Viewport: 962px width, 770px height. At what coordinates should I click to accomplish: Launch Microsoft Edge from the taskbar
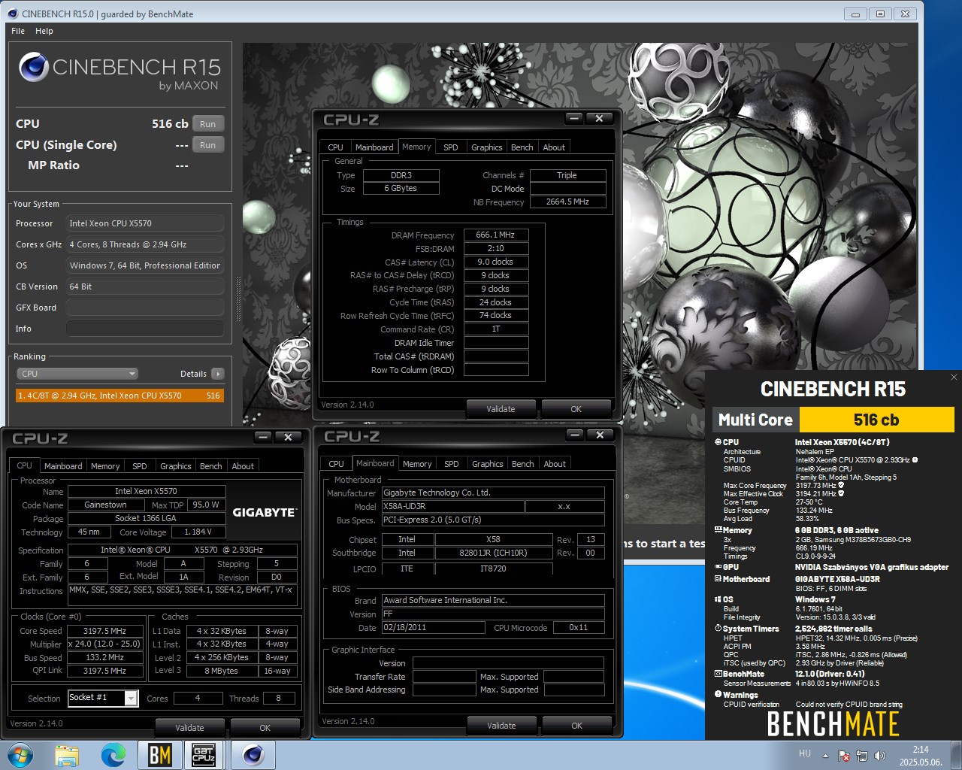[x=113, y=755]
